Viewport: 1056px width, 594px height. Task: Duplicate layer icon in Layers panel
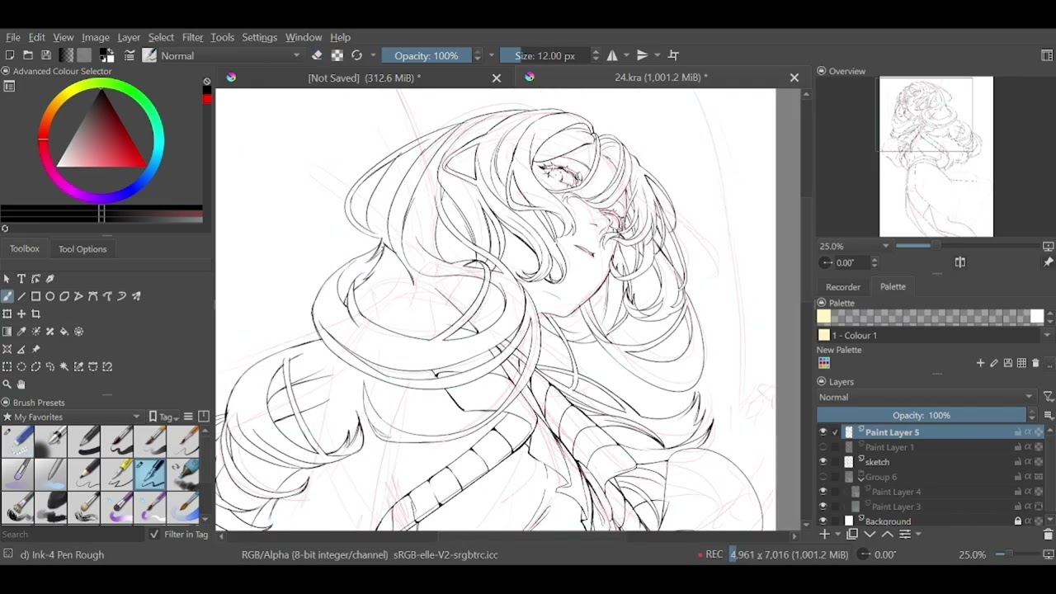coord(852,535)
